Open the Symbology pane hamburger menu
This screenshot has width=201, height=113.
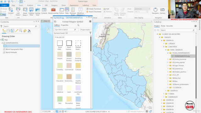(90, 22)
